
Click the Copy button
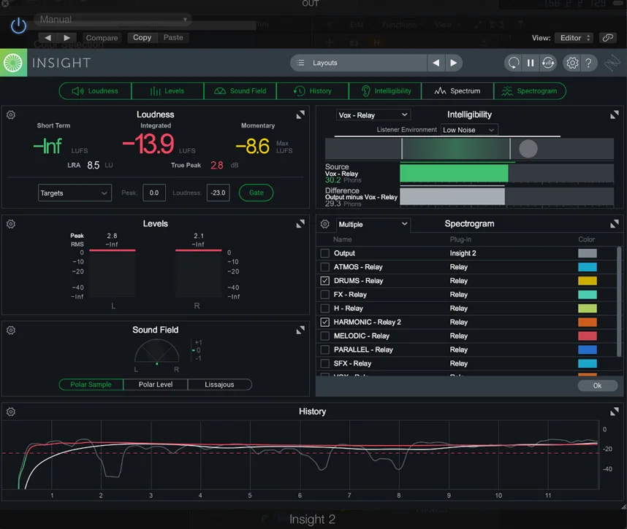[x=142, y=37]
